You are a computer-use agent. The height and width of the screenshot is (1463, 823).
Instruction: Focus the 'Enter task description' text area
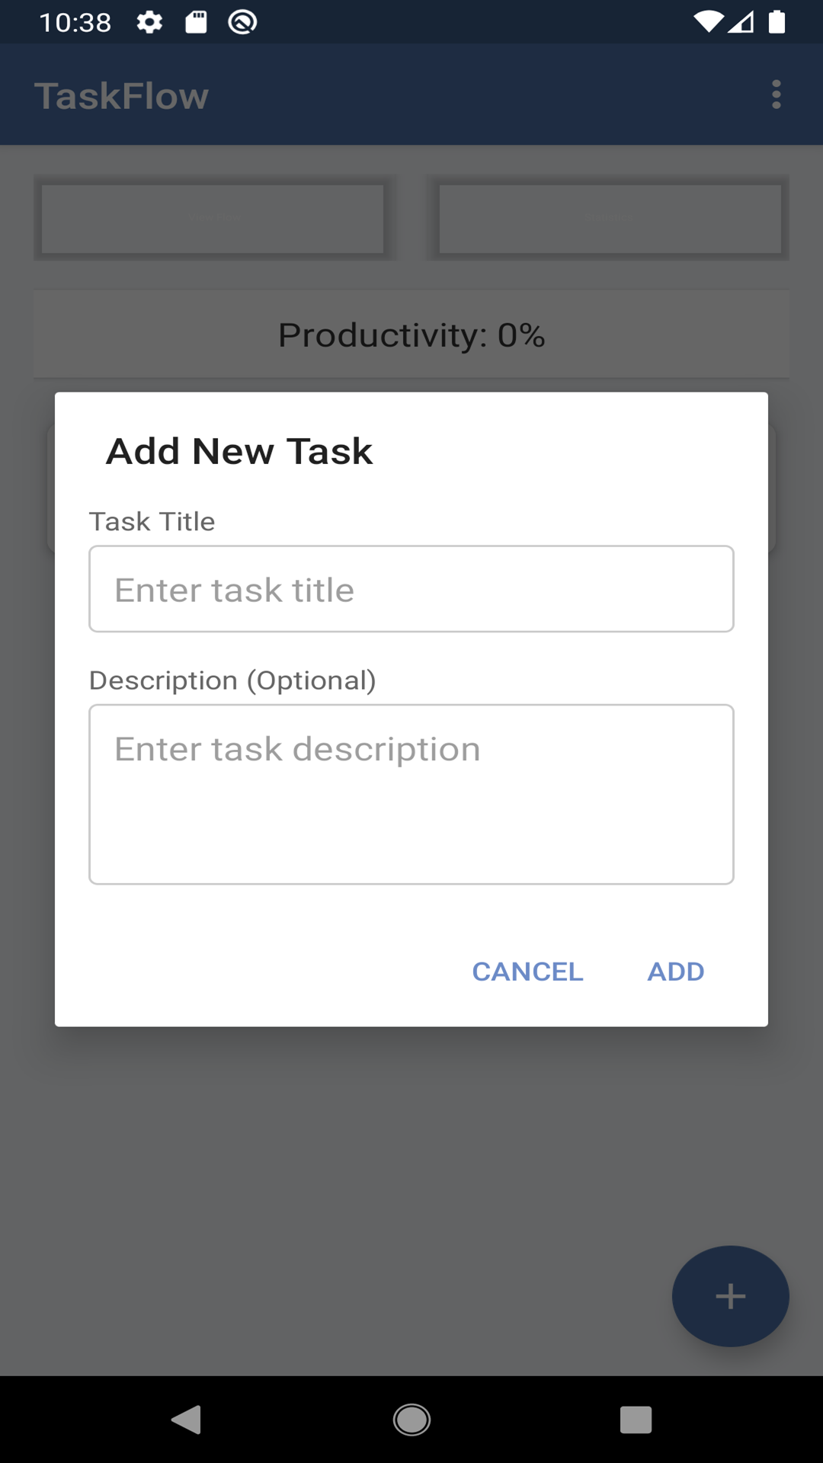(x=411, y=794)
